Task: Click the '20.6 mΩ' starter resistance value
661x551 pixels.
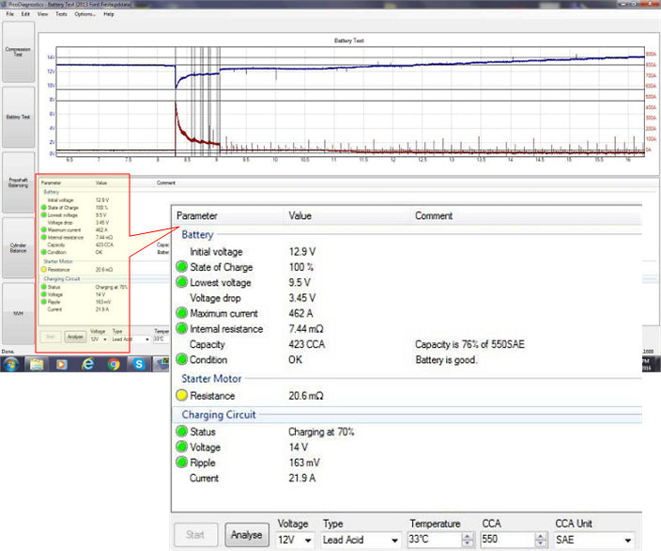Action: 306,396
